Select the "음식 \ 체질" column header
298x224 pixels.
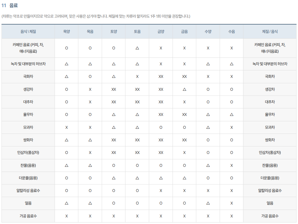[x=28, y=31]
